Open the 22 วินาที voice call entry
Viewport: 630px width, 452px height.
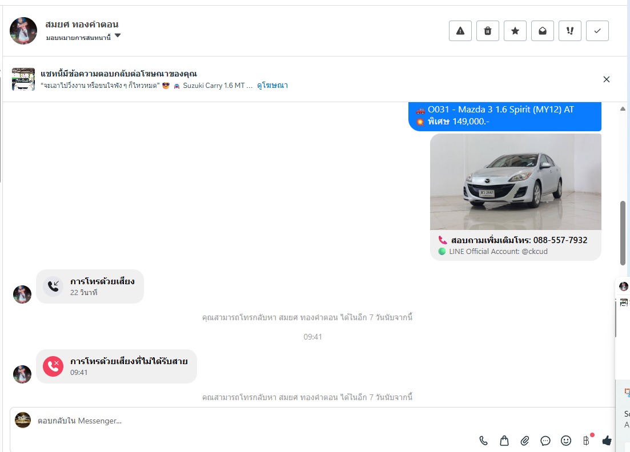[90, 286]
